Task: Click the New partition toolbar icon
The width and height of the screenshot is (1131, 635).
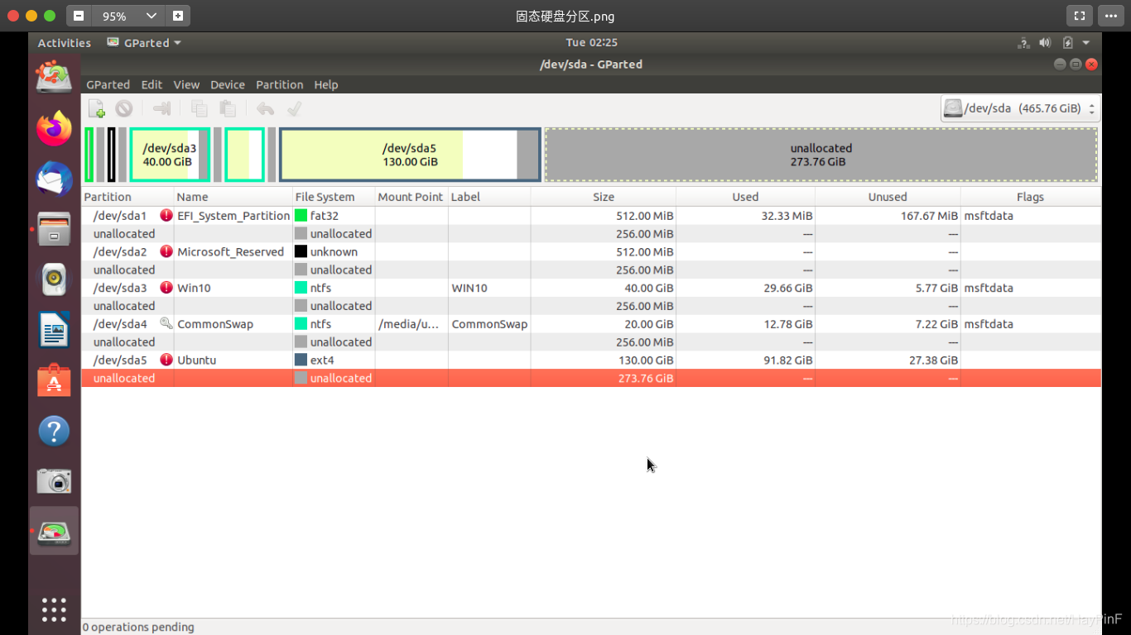Action: (x=97, y=108)
